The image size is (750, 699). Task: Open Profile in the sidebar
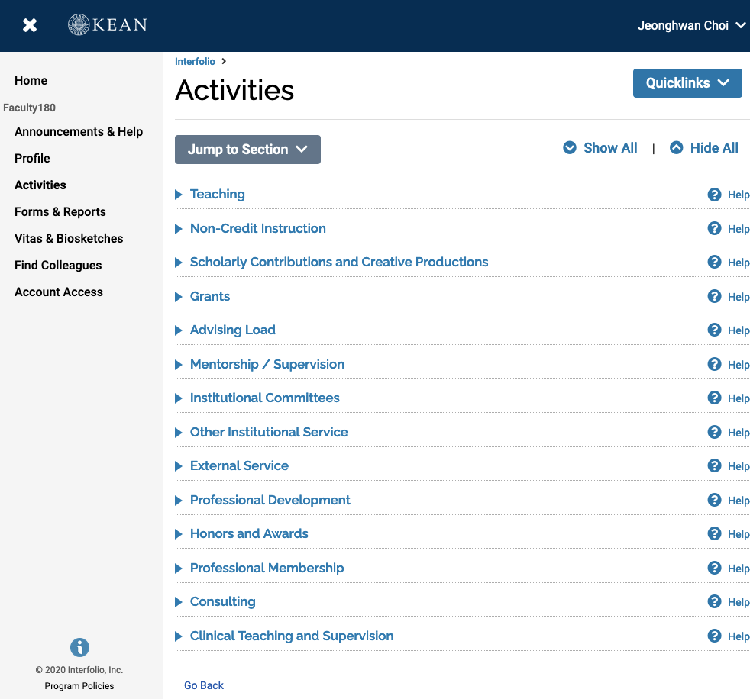point(32,158)
